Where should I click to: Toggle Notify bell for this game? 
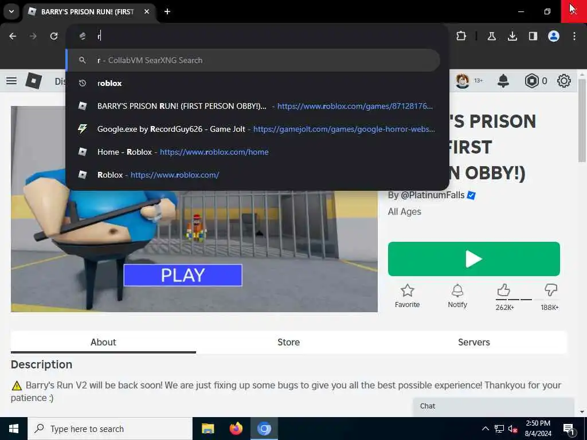click(x=457, y=296)
